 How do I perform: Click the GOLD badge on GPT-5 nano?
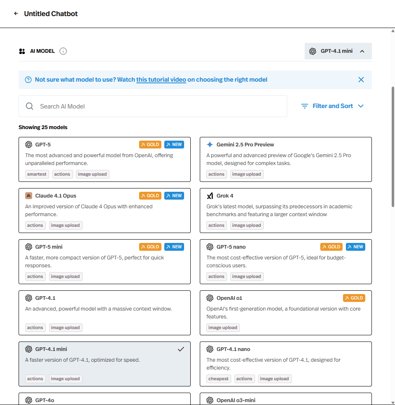[x=331, y=247]
